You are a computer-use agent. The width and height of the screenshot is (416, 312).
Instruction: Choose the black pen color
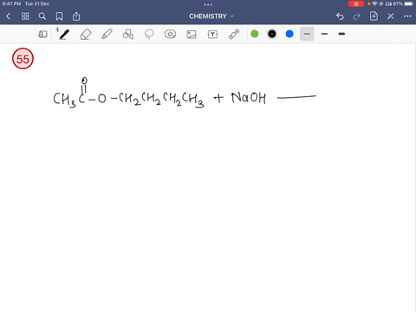[272, 34]
